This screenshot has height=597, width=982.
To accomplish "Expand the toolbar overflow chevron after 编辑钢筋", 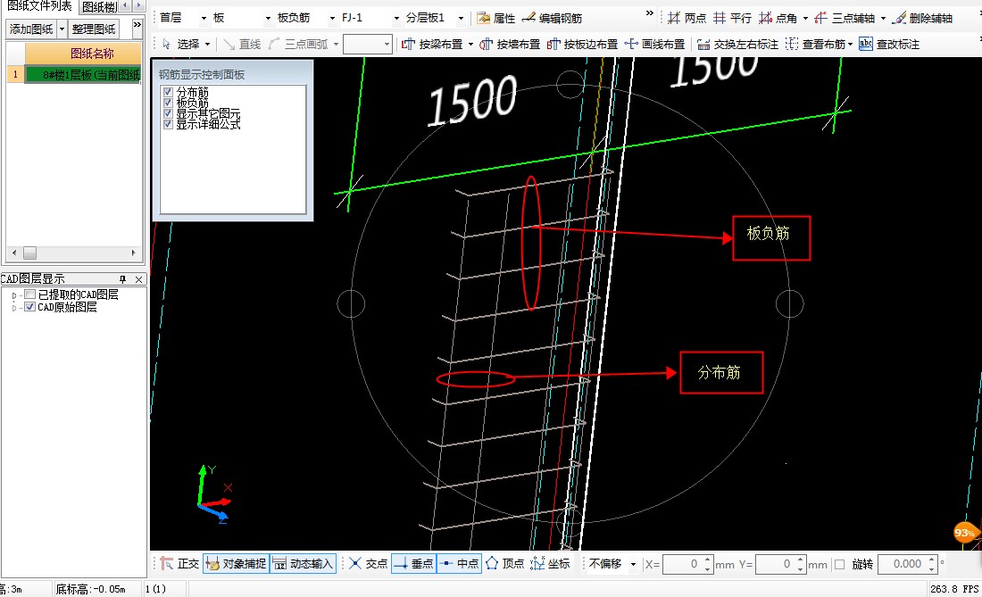I will pyautogui.click(x=649, y=12).
